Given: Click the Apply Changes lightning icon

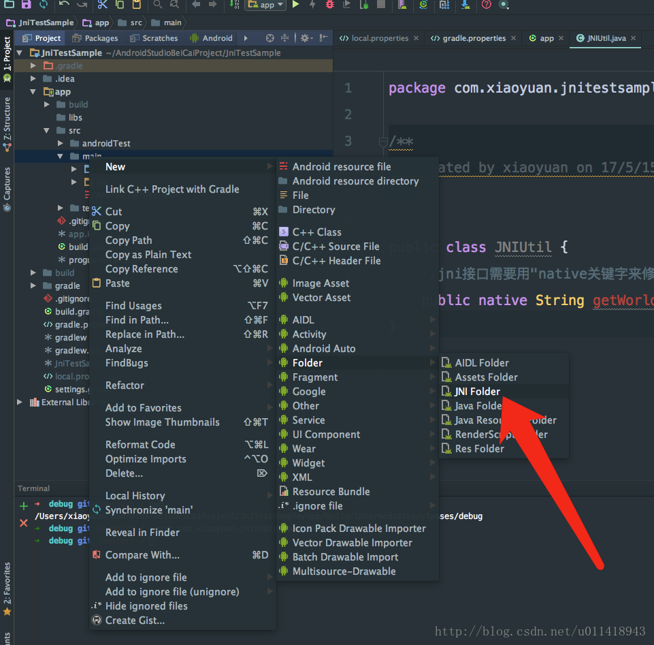Looking at the screenshot, I should tap(312, 5).
